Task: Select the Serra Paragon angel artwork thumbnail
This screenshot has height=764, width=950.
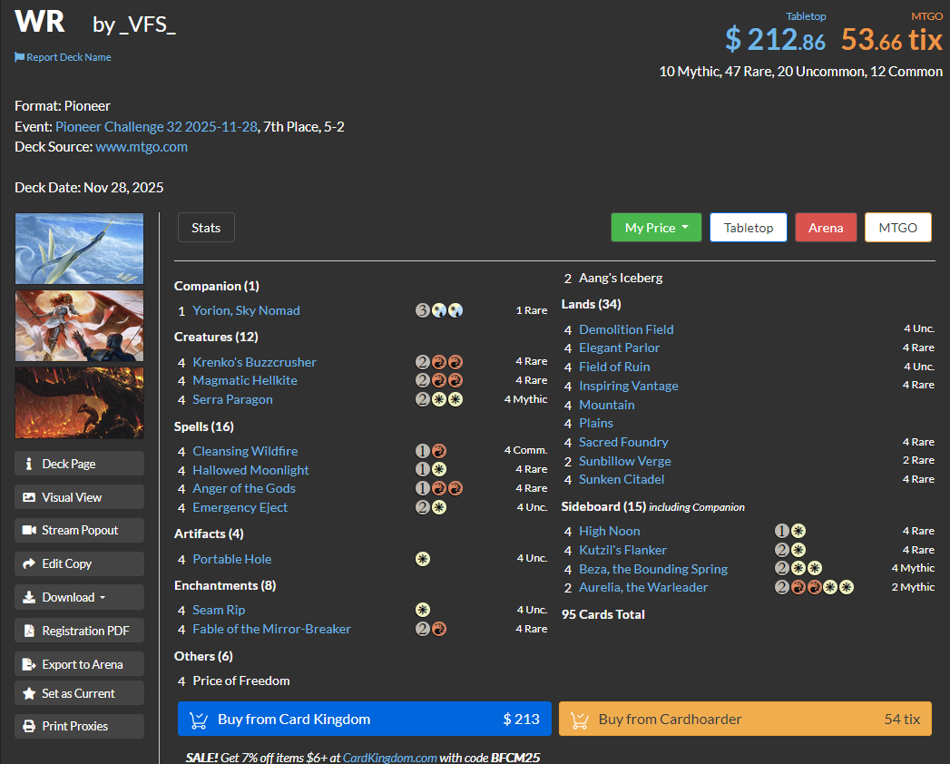Action: tap(79, 326)
